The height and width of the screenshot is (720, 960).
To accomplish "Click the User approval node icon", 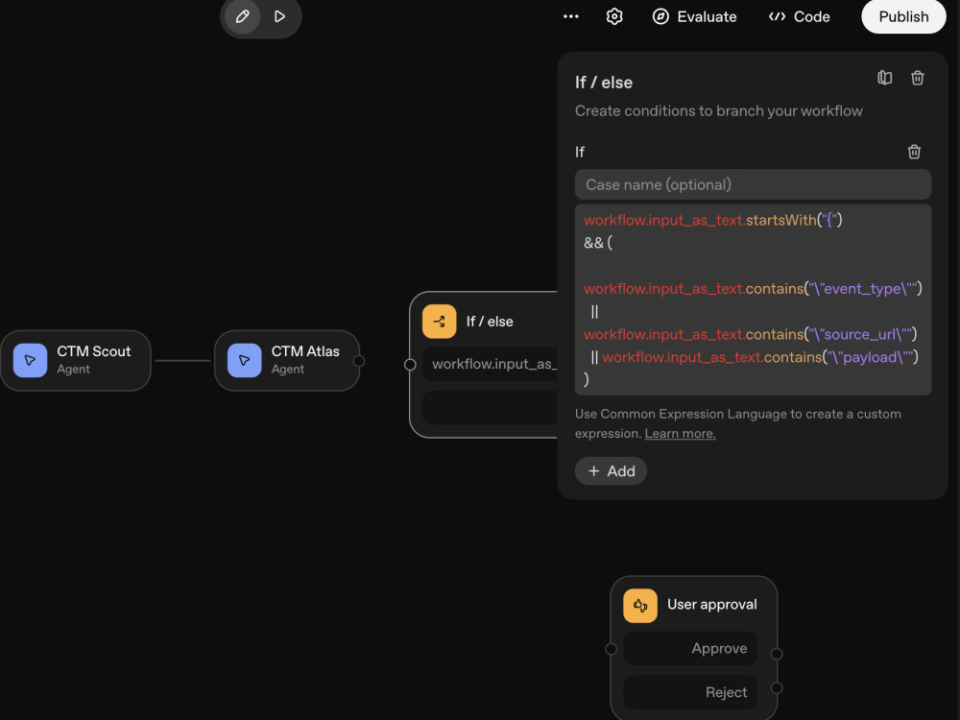I will click(639, 606).
